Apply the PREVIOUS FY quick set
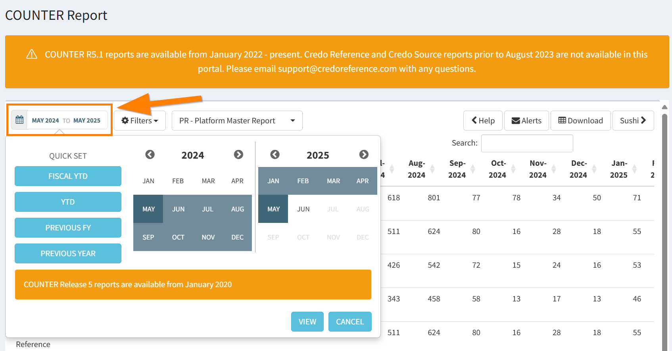The width and height of the screenshot is (672, 351). [68, 228]
